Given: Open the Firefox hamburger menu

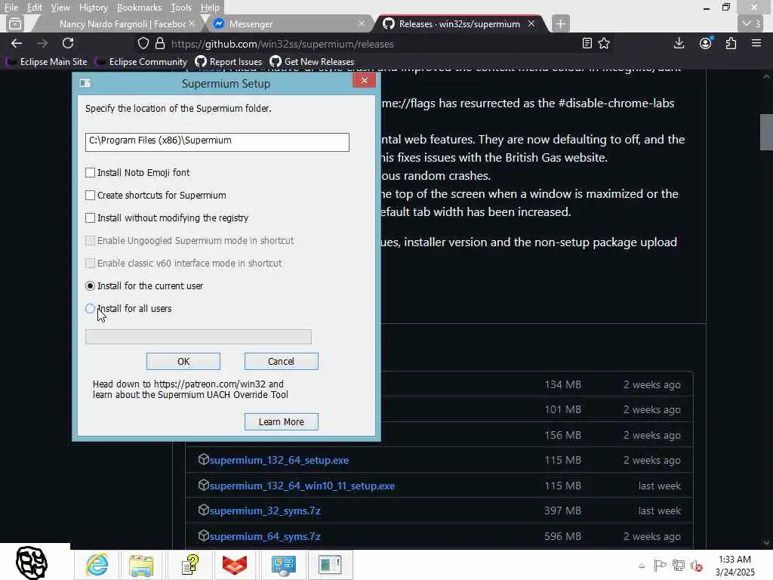Looking at the screenshot, I should coord(756,43).
